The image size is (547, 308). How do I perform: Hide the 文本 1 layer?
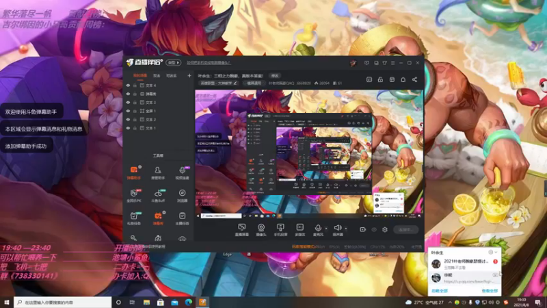[x=128, y=128]
